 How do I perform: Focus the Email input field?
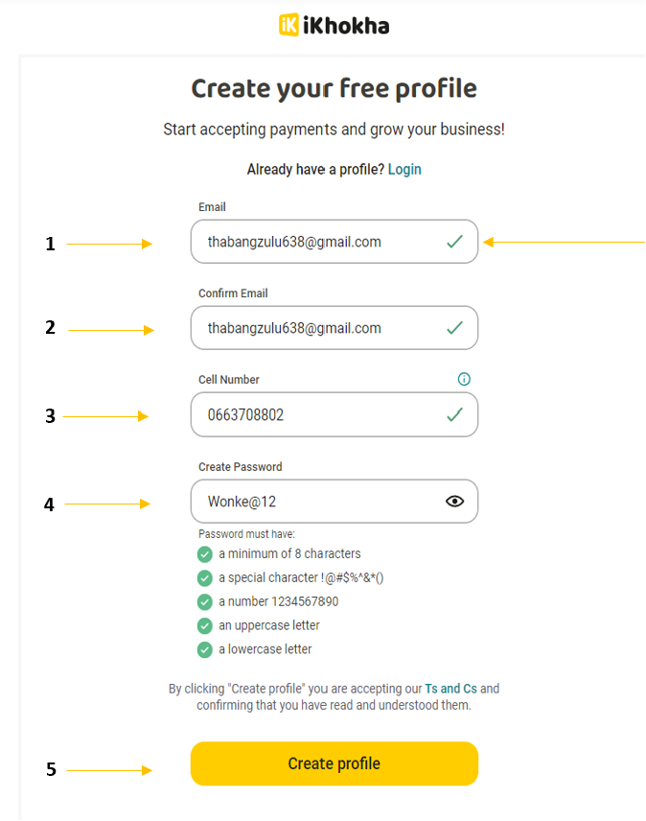(x=335, y=242)
